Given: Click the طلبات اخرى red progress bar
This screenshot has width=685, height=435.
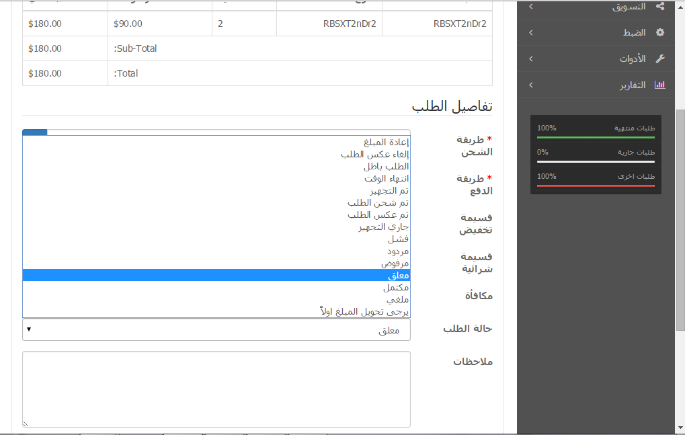Looking at the screenshot, I should pos(596,186).
